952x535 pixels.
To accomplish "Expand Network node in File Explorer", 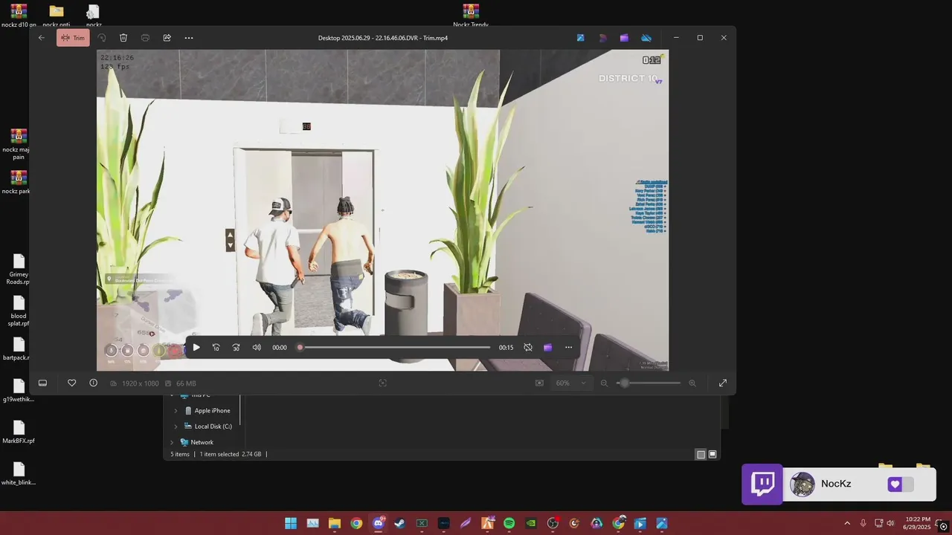I will pos(172,442).
